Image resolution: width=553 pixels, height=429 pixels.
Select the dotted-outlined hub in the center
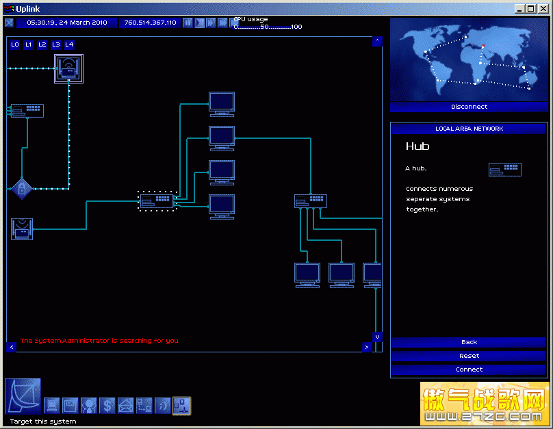point(157,201)
